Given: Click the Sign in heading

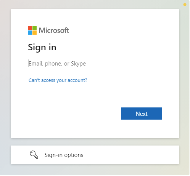Looking at the screenshot, I should pos(42,47).
